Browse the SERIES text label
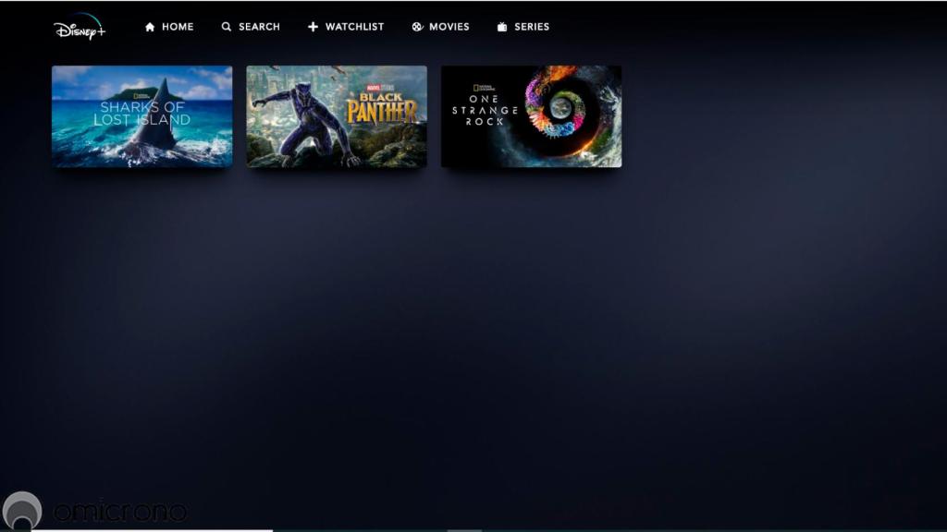Image resolution: width=947 pixels, height=532 pixels. [x=532, y=27]
